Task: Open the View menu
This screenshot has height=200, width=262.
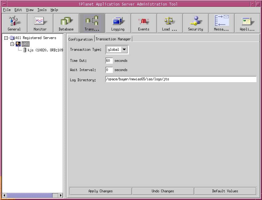Action: [30, 10]
